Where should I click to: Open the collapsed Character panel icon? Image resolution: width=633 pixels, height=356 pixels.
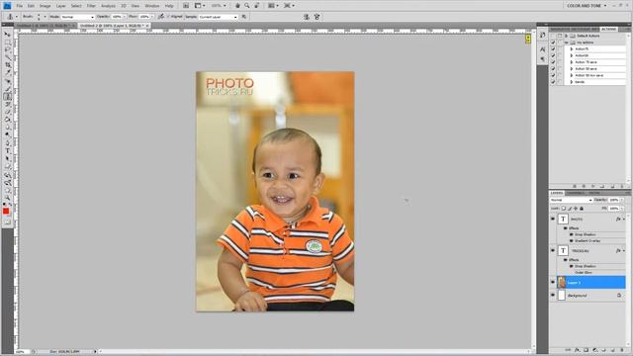click(x=542, y=49)
